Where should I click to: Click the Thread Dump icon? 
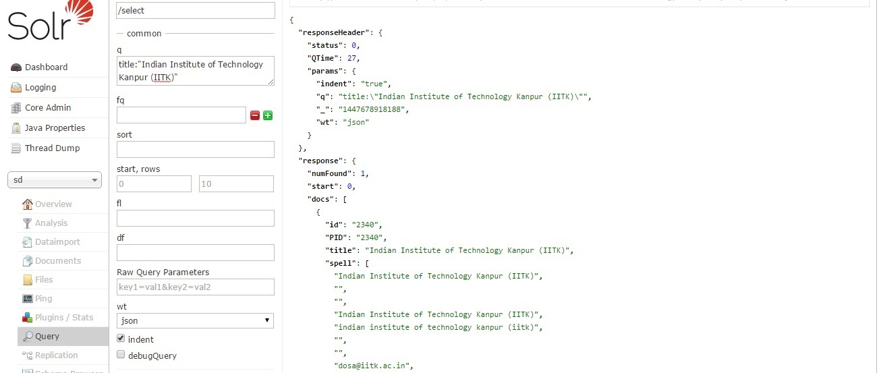point(16,148)
